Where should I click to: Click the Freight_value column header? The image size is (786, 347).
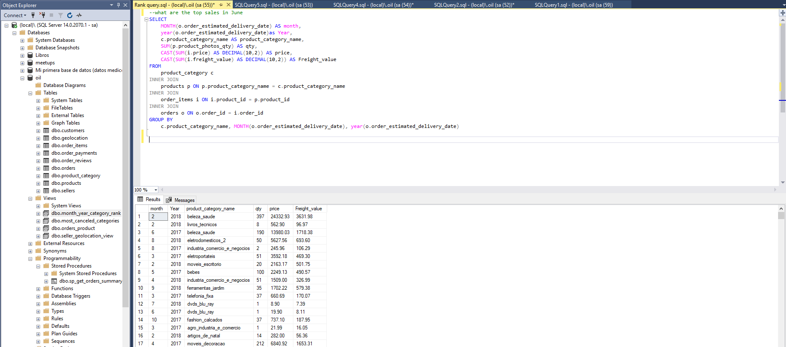308,209
